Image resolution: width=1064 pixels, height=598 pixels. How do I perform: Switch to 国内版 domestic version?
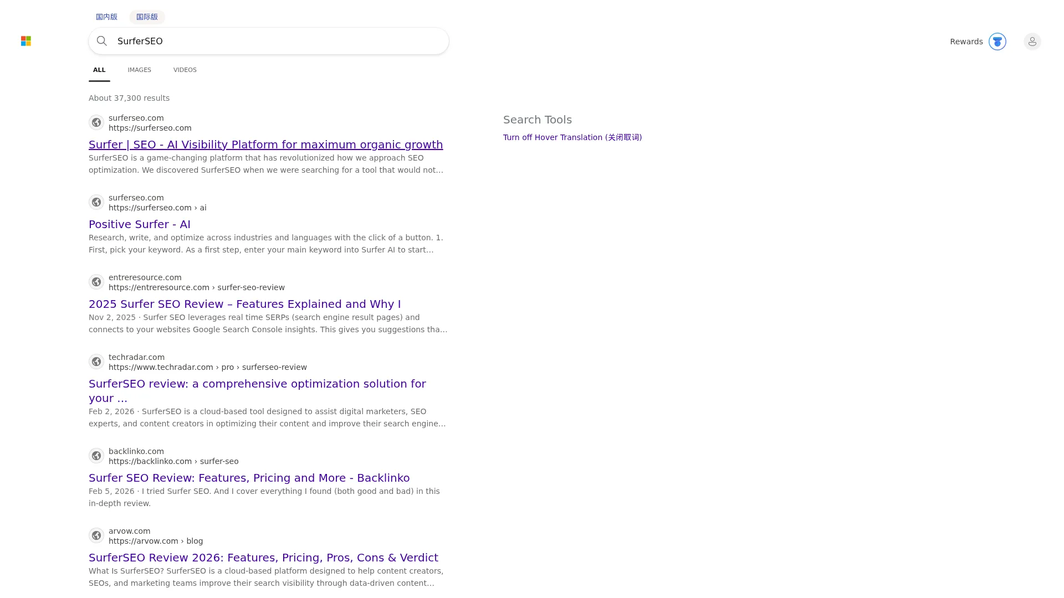(x=106, y=17)
